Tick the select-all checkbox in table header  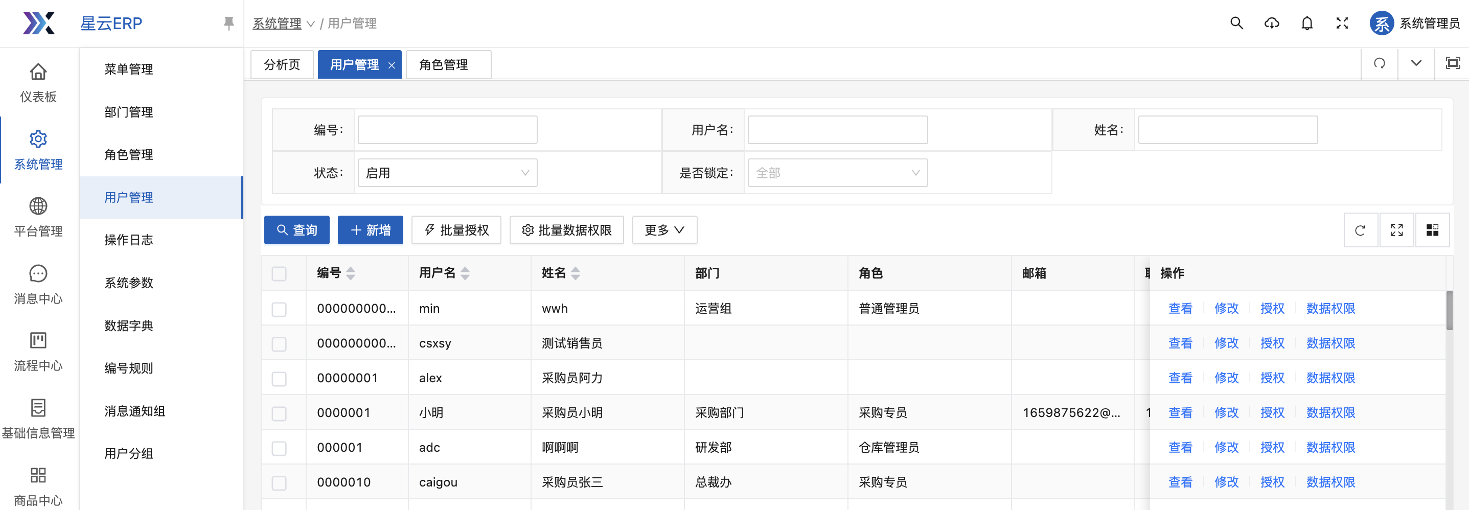click(x=279, y=274)
